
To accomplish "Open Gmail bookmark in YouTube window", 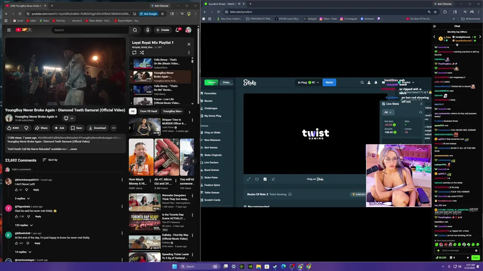I will [18, 21].
